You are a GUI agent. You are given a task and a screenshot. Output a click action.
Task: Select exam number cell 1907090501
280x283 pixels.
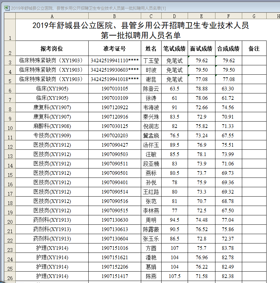(115, 173)
